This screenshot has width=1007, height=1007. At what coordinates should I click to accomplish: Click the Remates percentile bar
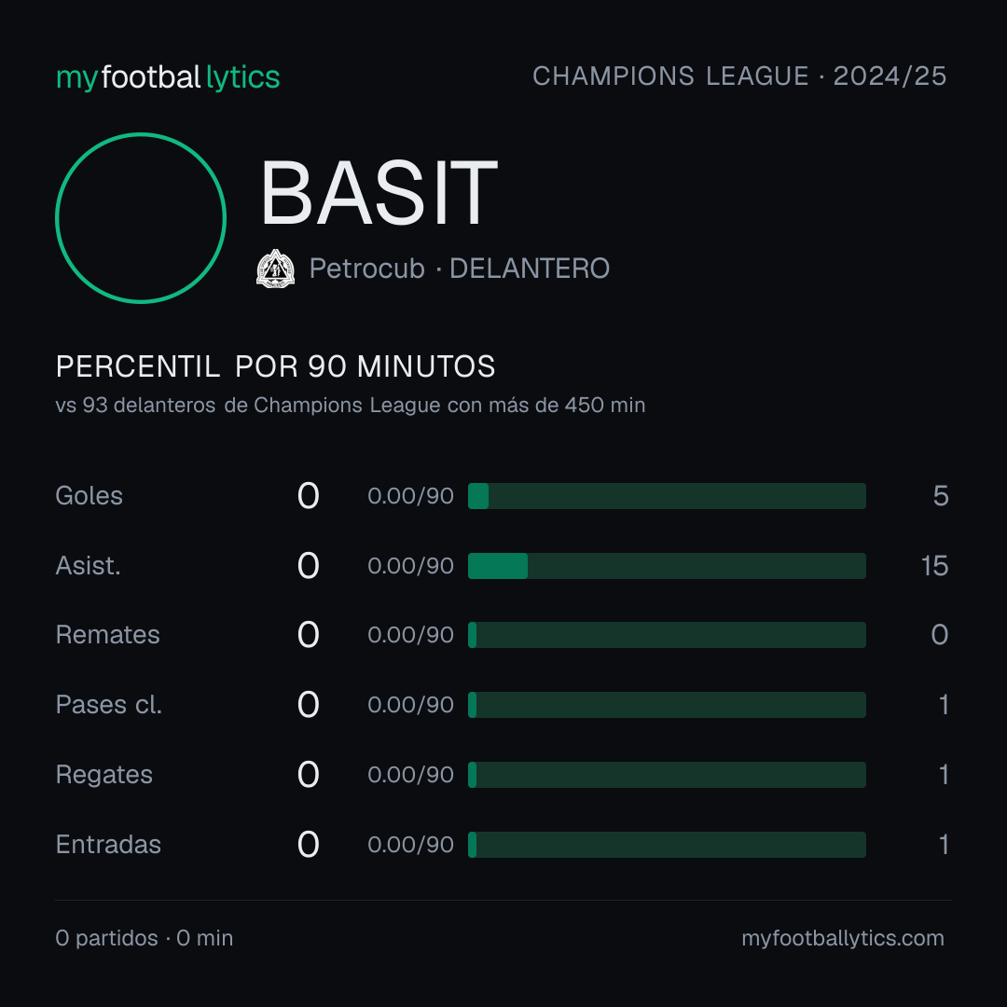[667, 635]
